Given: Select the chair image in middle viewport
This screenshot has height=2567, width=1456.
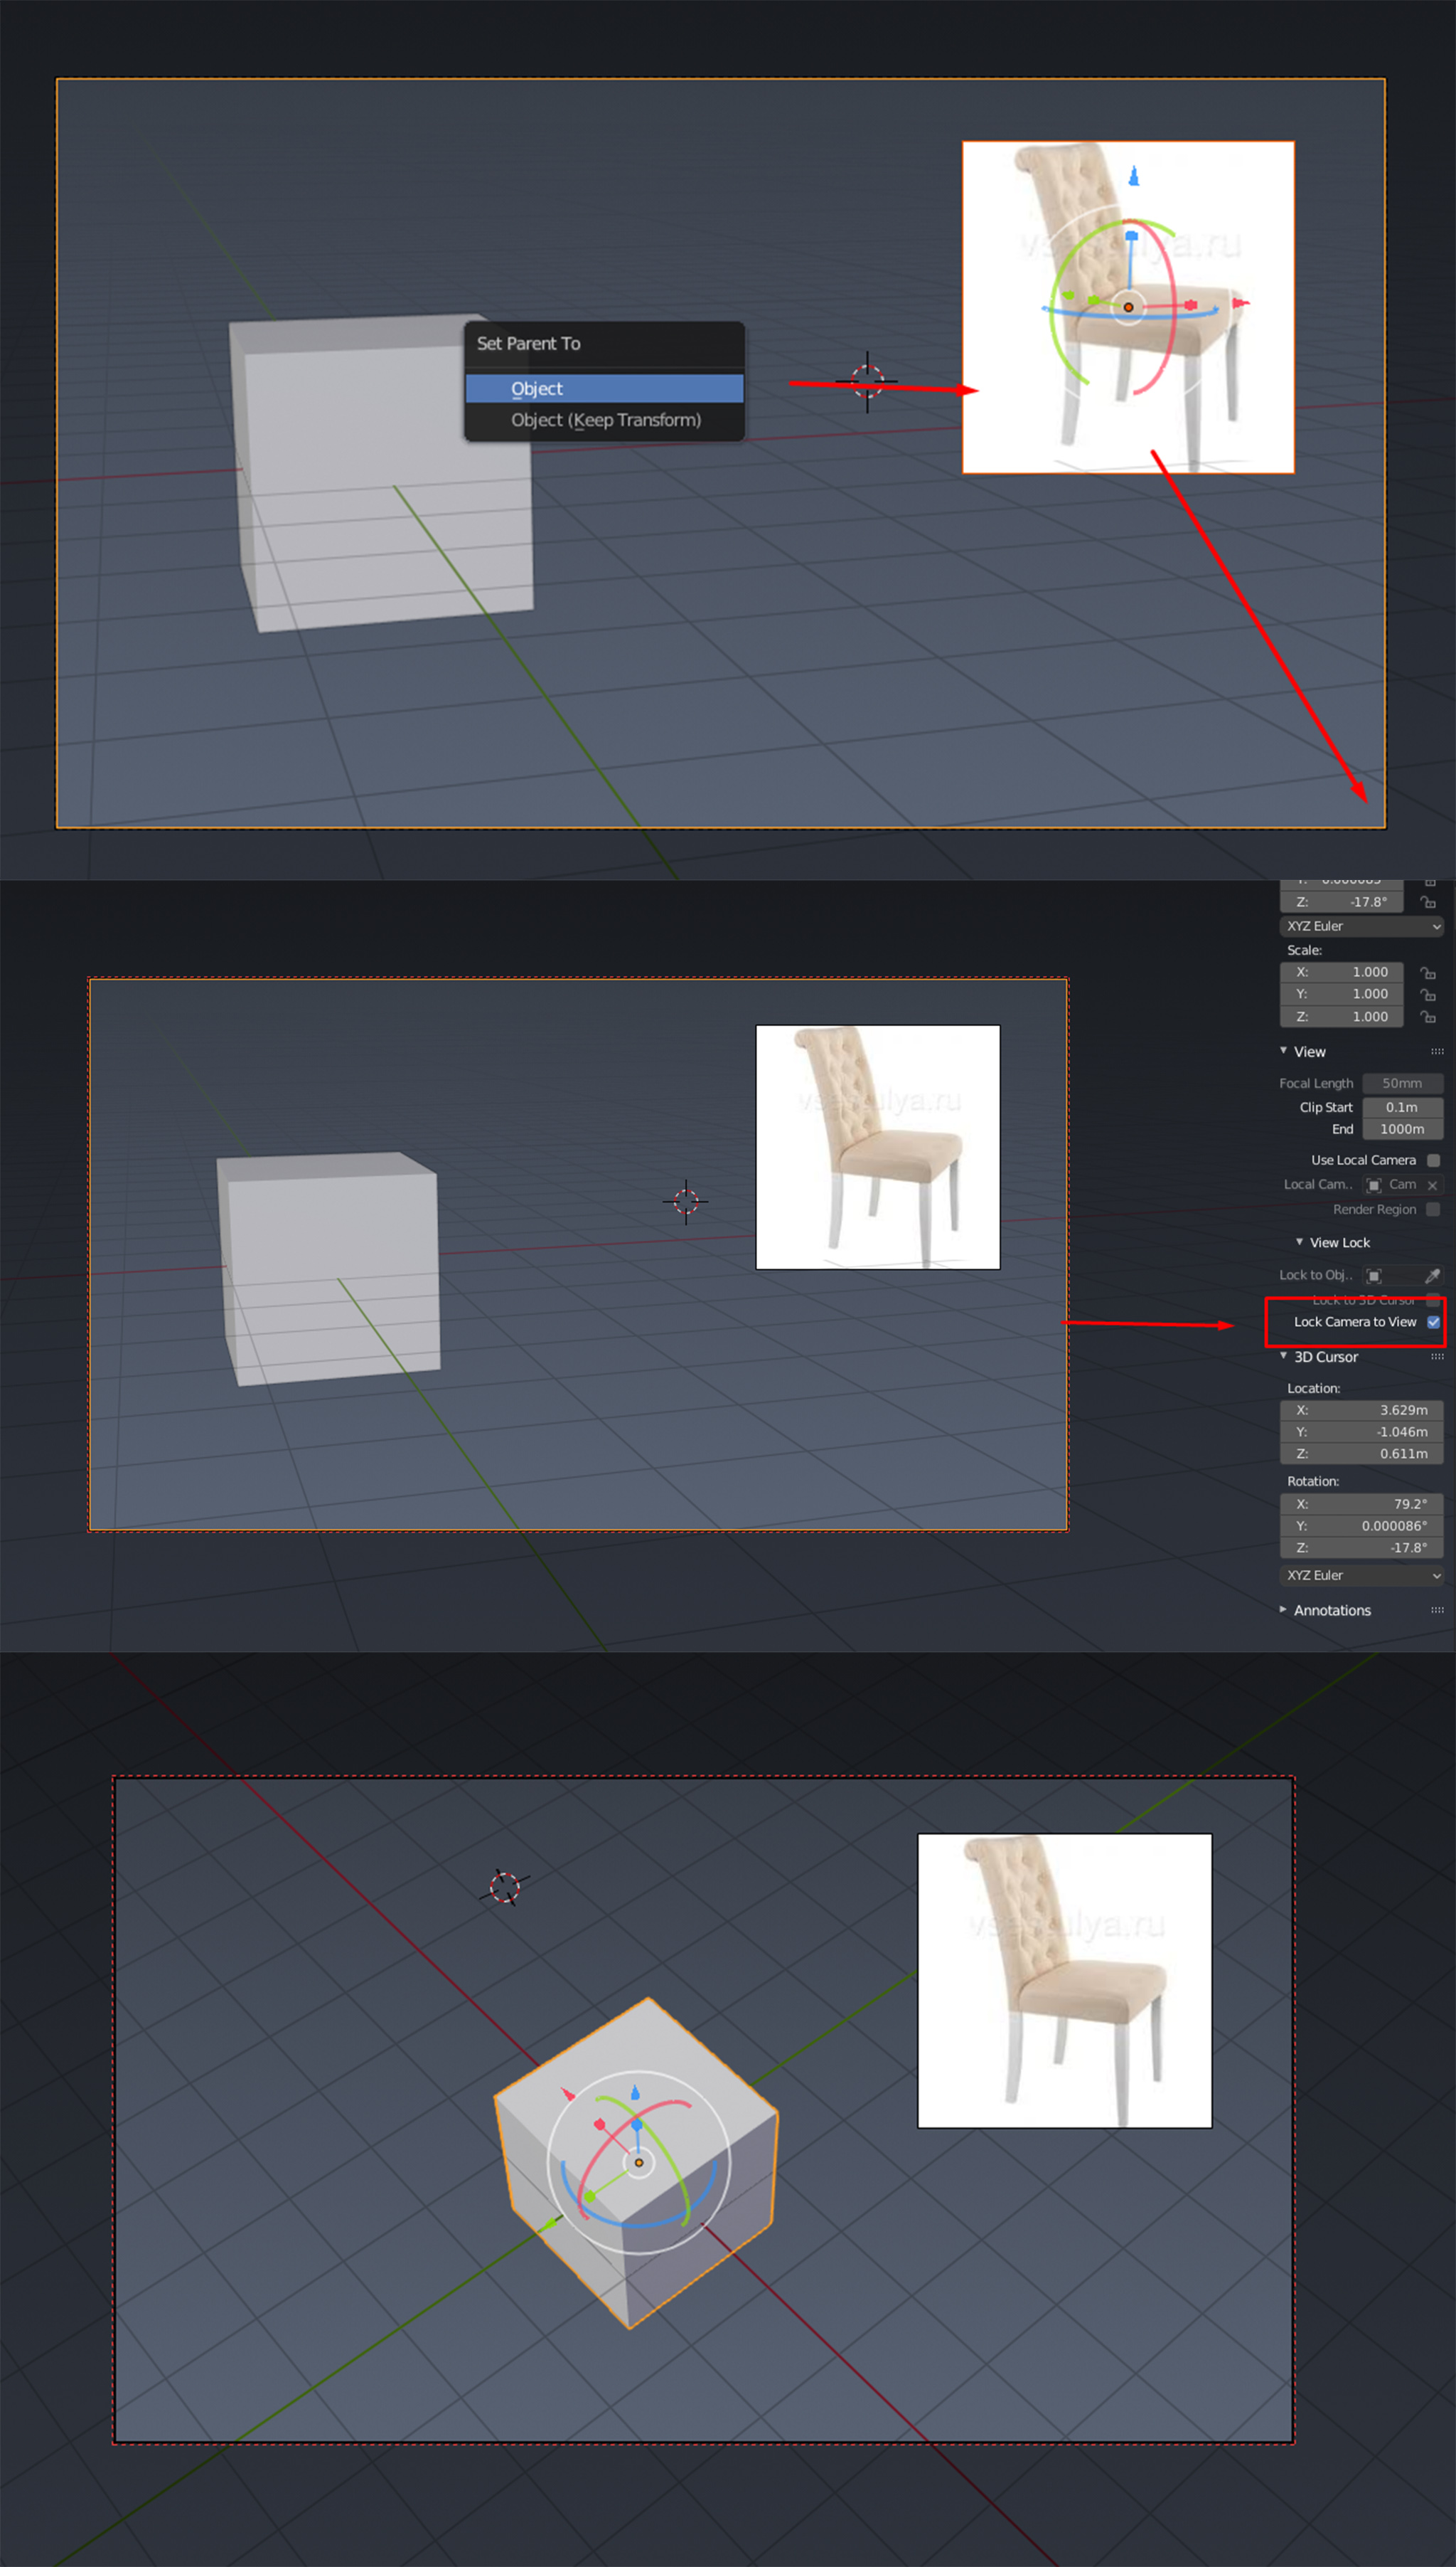Looking at the screenshot, I should 878,1147.
